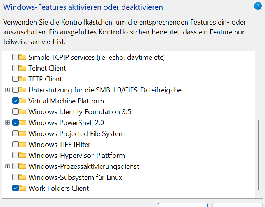This screenshot has width=265, height=207.
Task: Uncheck Virtual Machine Platform checkbox
Action: [15, 101]
